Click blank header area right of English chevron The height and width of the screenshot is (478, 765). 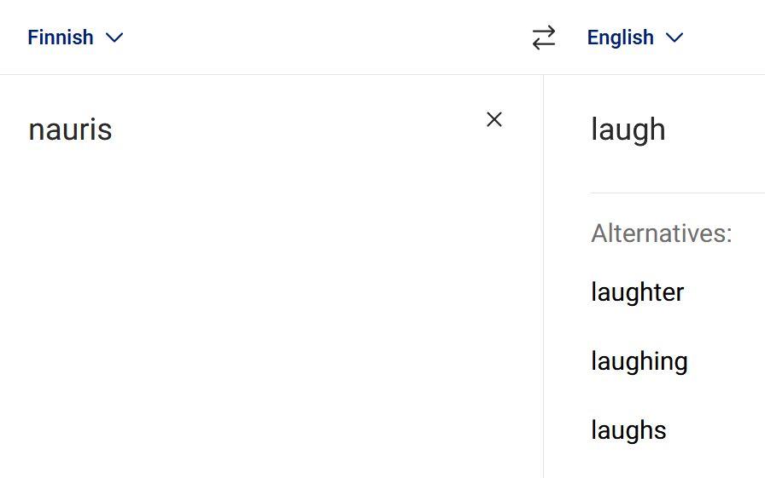(726, 37)
